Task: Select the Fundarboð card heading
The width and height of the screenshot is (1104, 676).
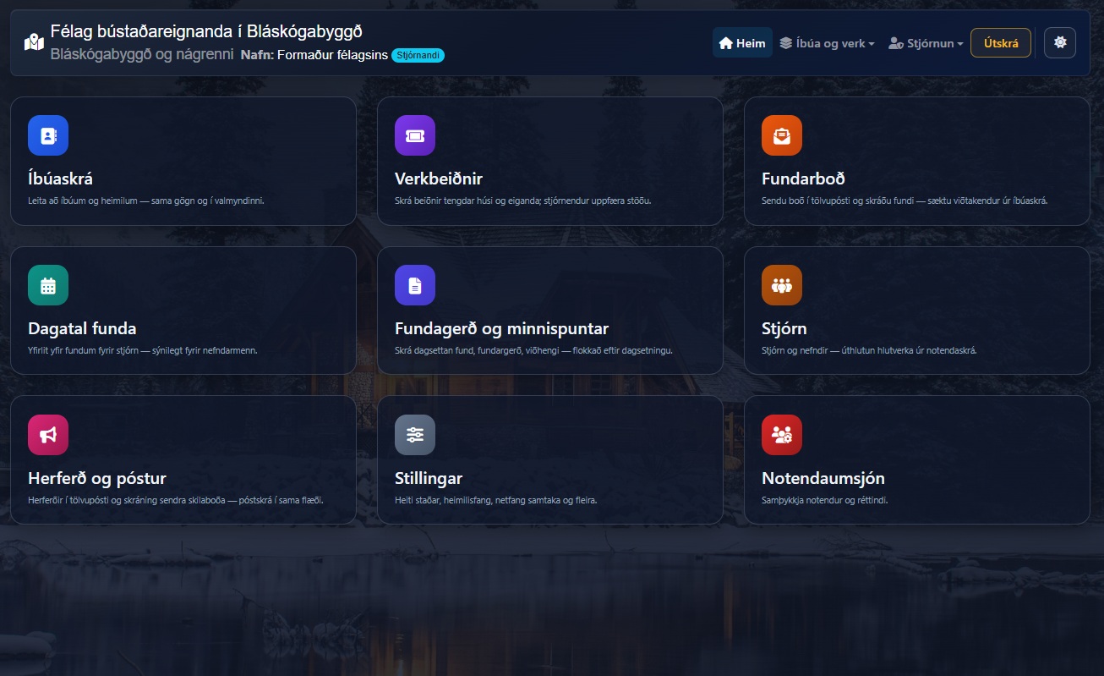Action: click(803, 179)
